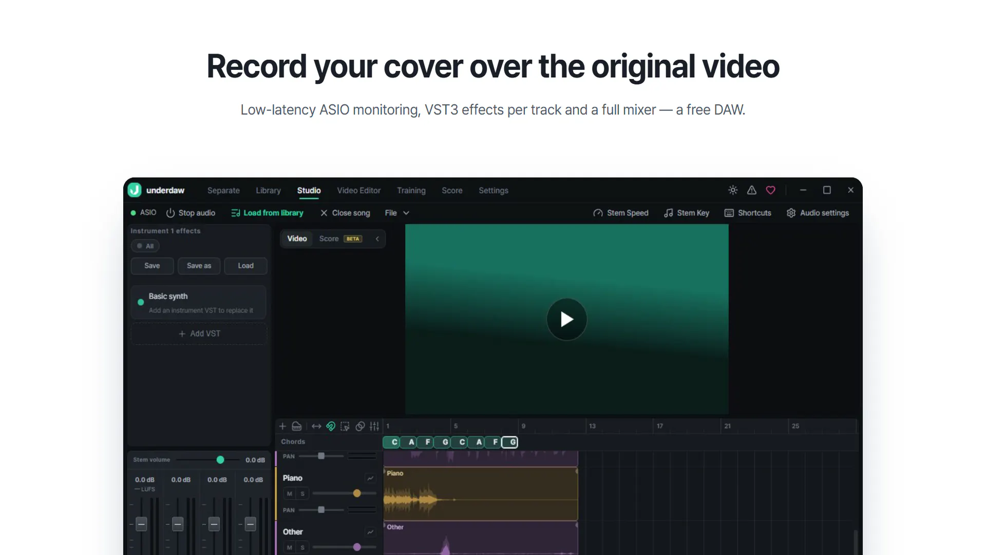Play the video with the center play button
The width and height of the screenshot is (986, 555).
point(566,319)
